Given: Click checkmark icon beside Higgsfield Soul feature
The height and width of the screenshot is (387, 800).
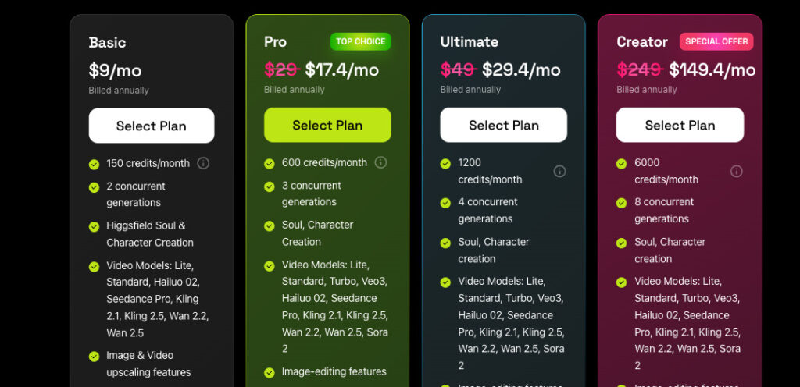Looking at the screenshot, I should 94,226.
